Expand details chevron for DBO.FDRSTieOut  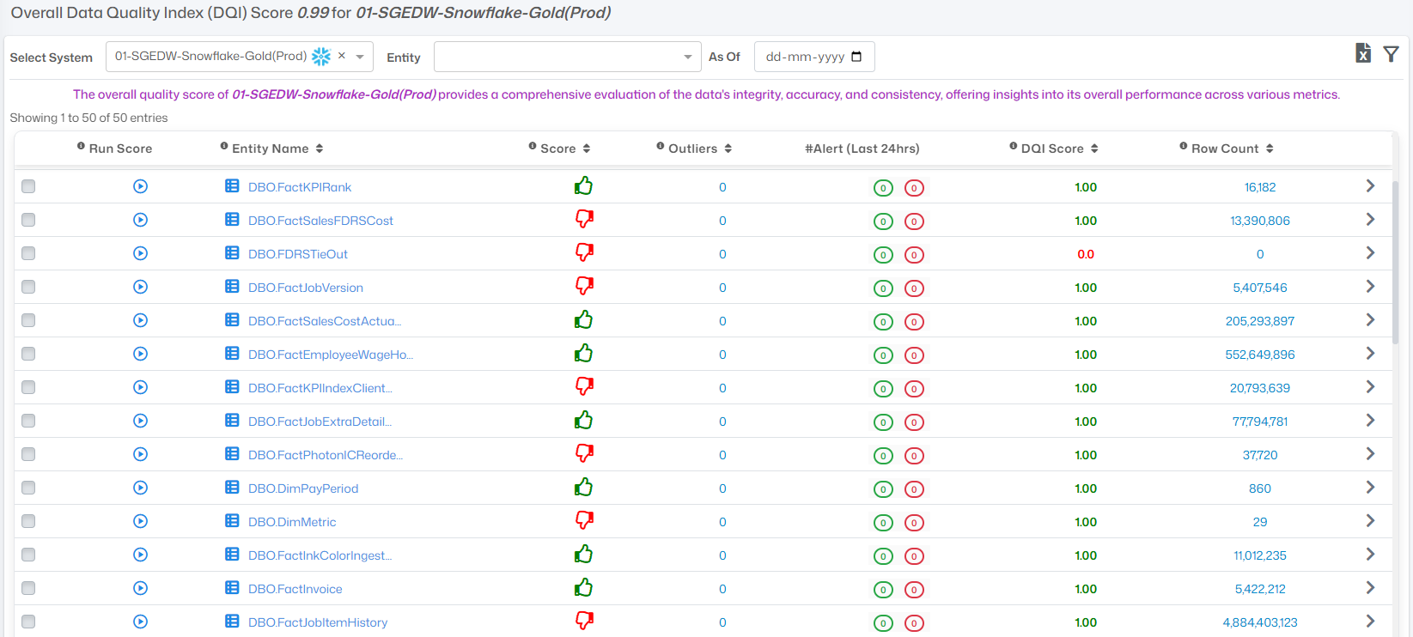(x=1370, y=253)
